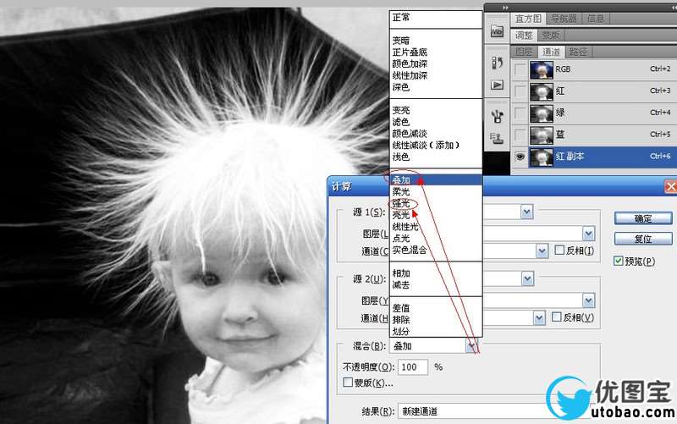Switch to the 导航器 tab
This screenshot has height=424, width=677.
coord(564,19)
